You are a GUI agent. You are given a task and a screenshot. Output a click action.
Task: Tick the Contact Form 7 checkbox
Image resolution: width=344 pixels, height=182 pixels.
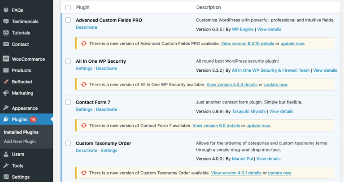click(x=68, y=102)
